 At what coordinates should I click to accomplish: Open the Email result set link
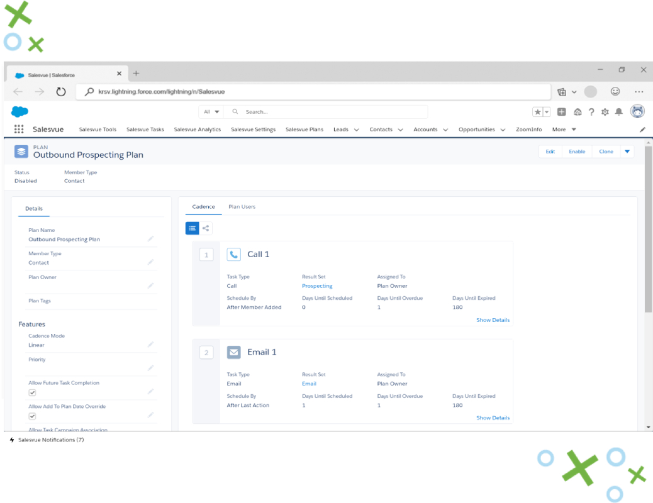click(x=309, y=384)
